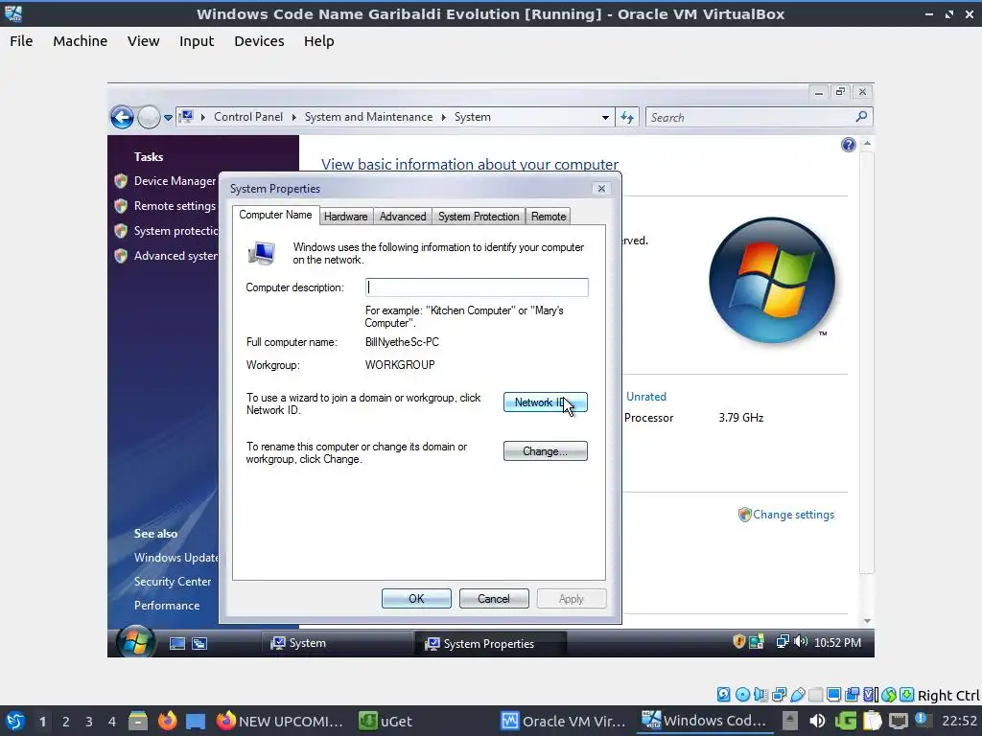The image size is (982, 736).
Task: Click the System Properties taskbar button
Action: pyautogui.click(x=490, y=643)
